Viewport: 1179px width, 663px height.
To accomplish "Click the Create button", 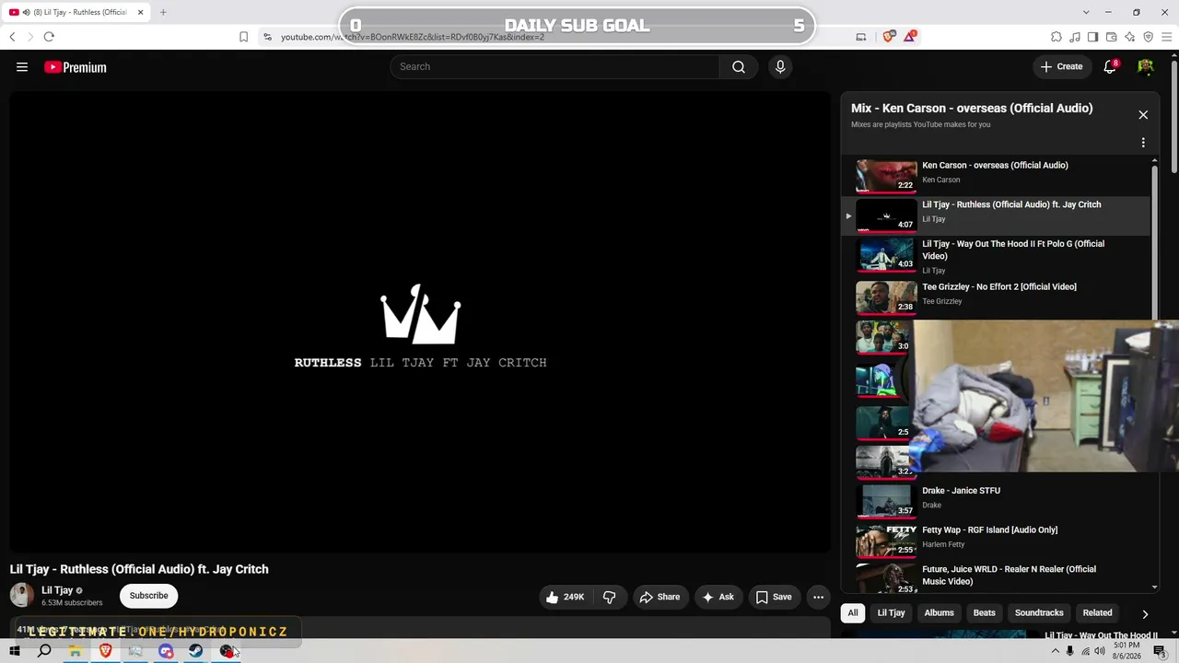I will 1061,66.
